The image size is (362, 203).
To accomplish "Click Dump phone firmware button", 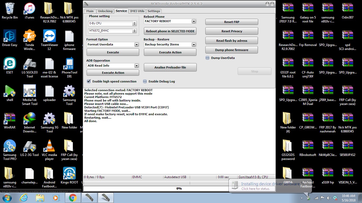I will 232,50.
